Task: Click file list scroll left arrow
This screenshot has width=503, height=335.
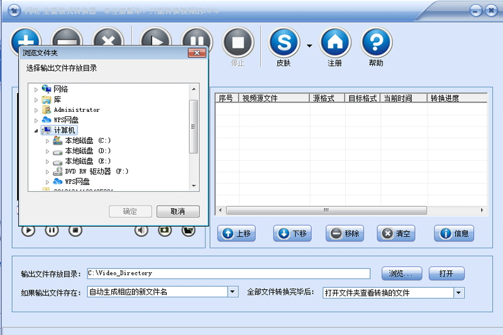Action: 220,211
